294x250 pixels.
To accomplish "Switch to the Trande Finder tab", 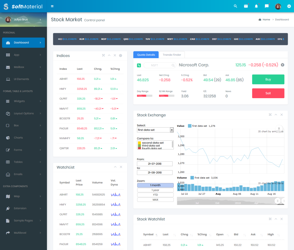I will 172,55.
